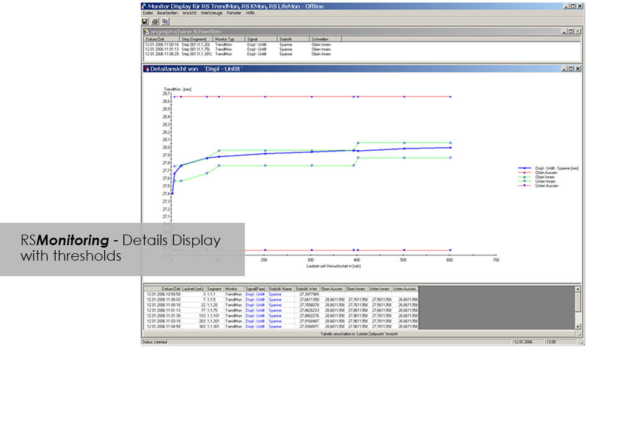The width and height of the screenshot is (620, 440).
Task: Click the Print toolbar icon
Action: point(155,21)
